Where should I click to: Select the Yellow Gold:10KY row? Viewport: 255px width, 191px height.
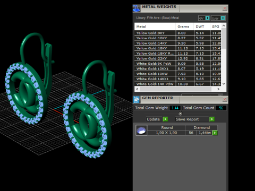pos(178,38)
